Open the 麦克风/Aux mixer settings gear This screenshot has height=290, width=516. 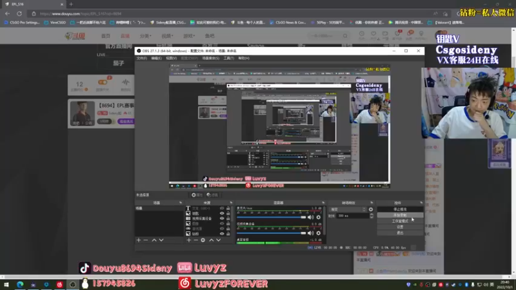point(318,217)
